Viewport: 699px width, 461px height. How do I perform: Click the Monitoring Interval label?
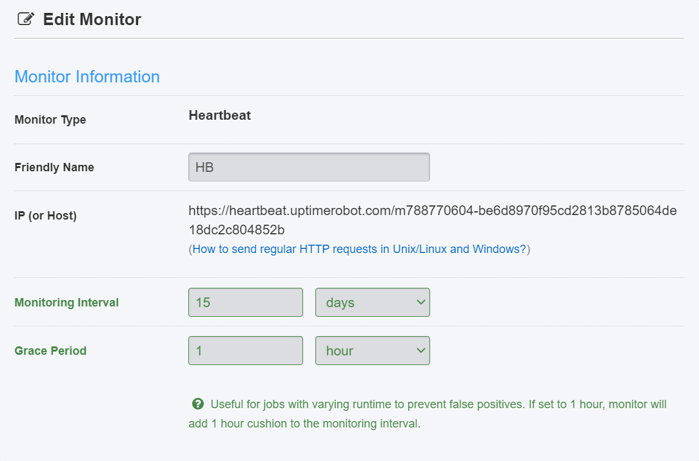click(x=67, y=303)
